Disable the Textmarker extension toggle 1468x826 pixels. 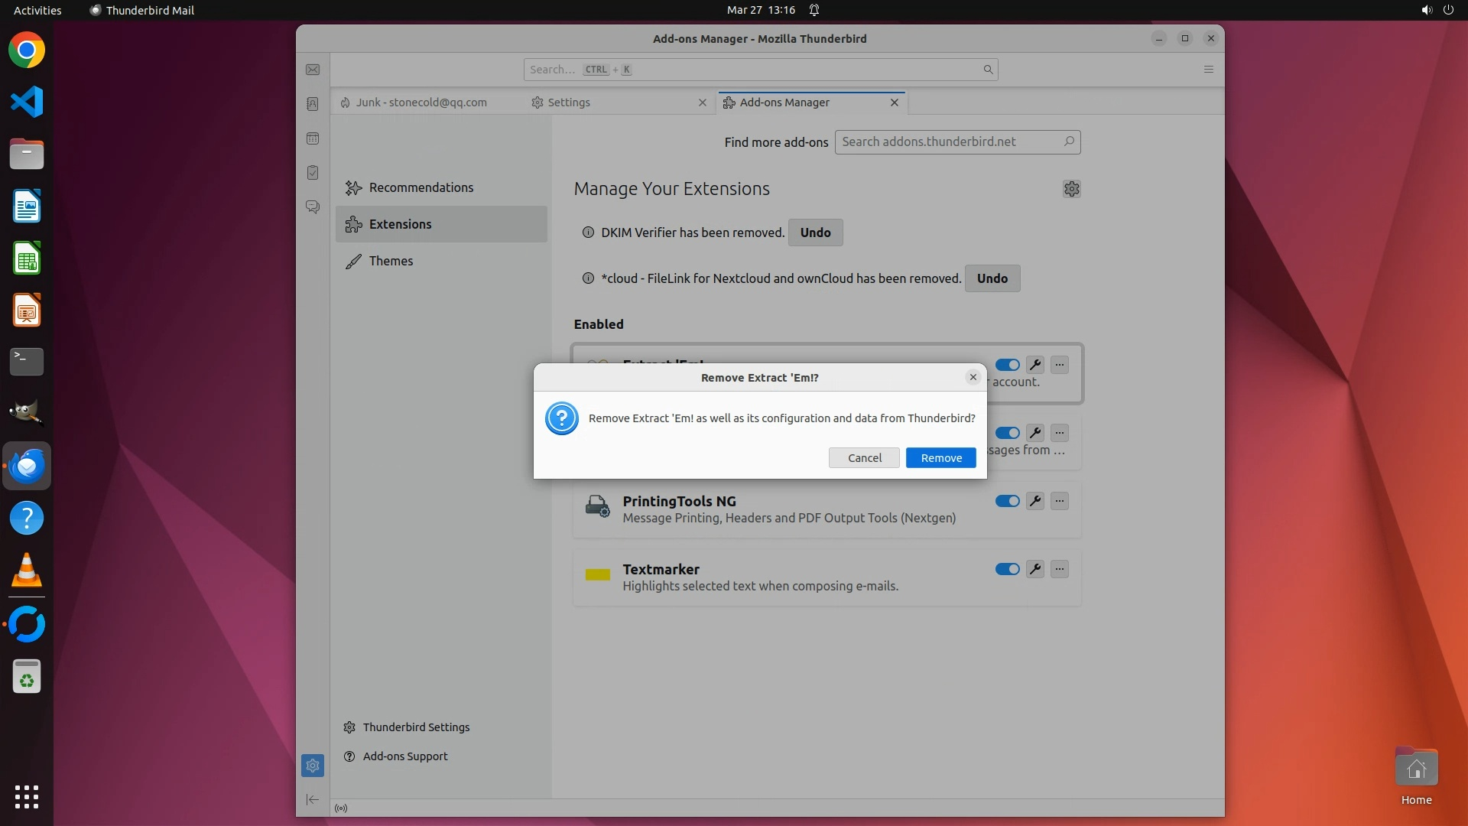[x=1007, y=569]
